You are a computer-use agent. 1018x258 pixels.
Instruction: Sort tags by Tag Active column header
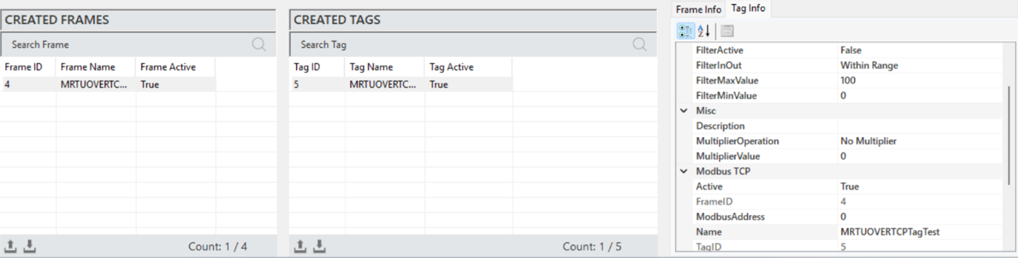[x=469, y=67]
